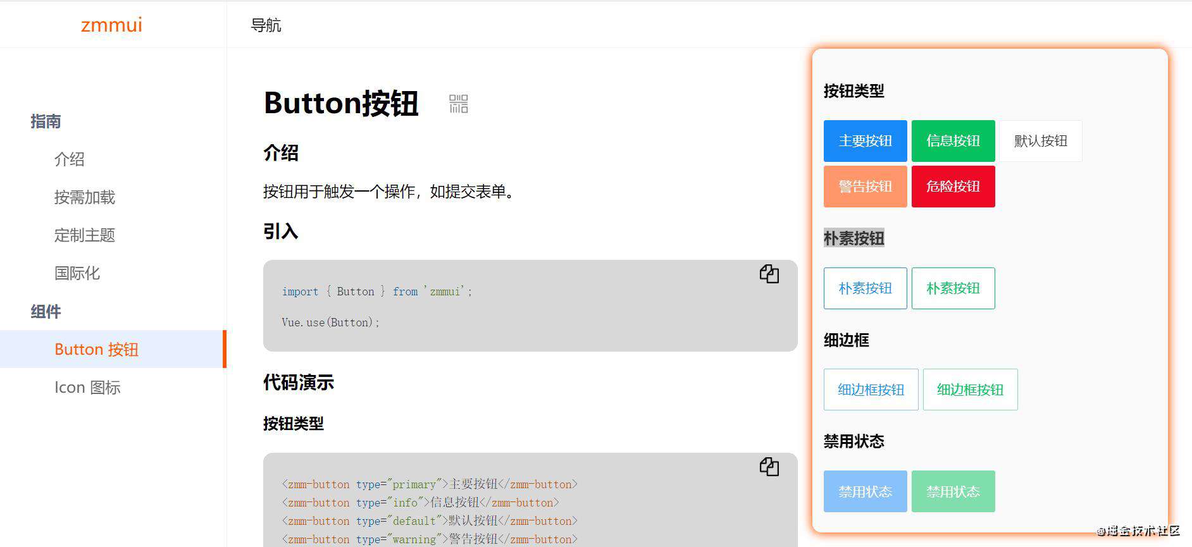Click the 禁用状态 heading in the preview

pos(854,441)
